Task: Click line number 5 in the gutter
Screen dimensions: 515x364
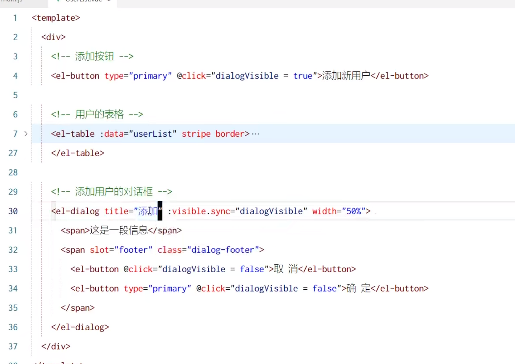Action: [x=15, y=95]
